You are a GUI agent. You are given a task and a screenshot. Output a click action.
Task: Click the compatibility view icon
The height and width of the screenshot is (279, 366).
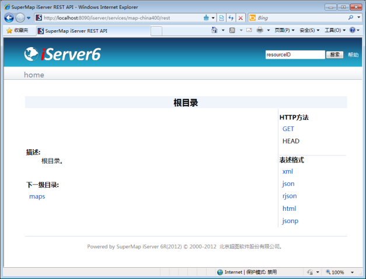(221, 18)
